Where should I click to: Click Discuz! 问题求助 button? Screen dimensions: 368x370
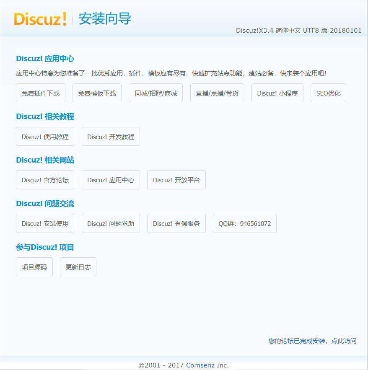tap(111, 223)
